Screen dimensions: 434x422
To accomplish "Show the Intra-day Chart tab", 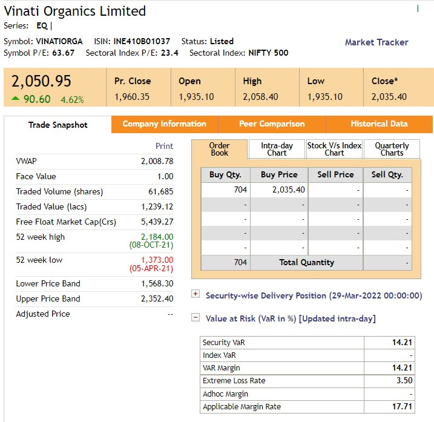I will tap(277, 150).
